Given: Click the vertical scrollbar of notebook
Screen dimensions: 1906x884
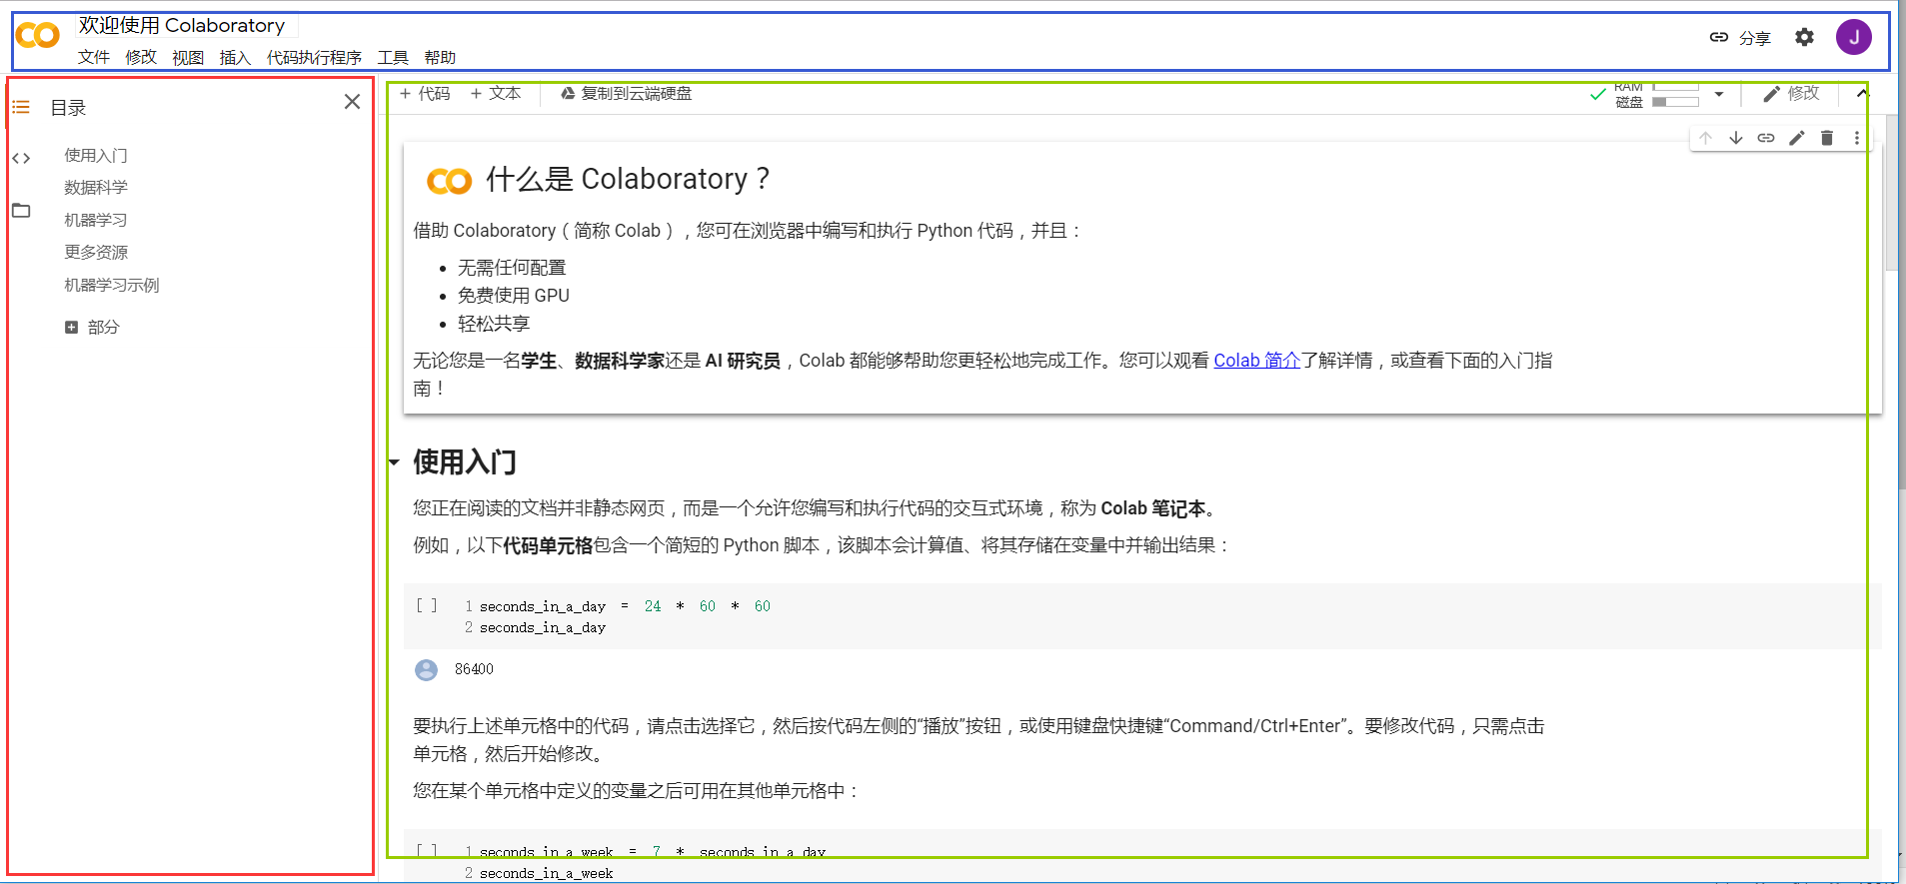Looking at the screenshot, I should point(1891,193).
